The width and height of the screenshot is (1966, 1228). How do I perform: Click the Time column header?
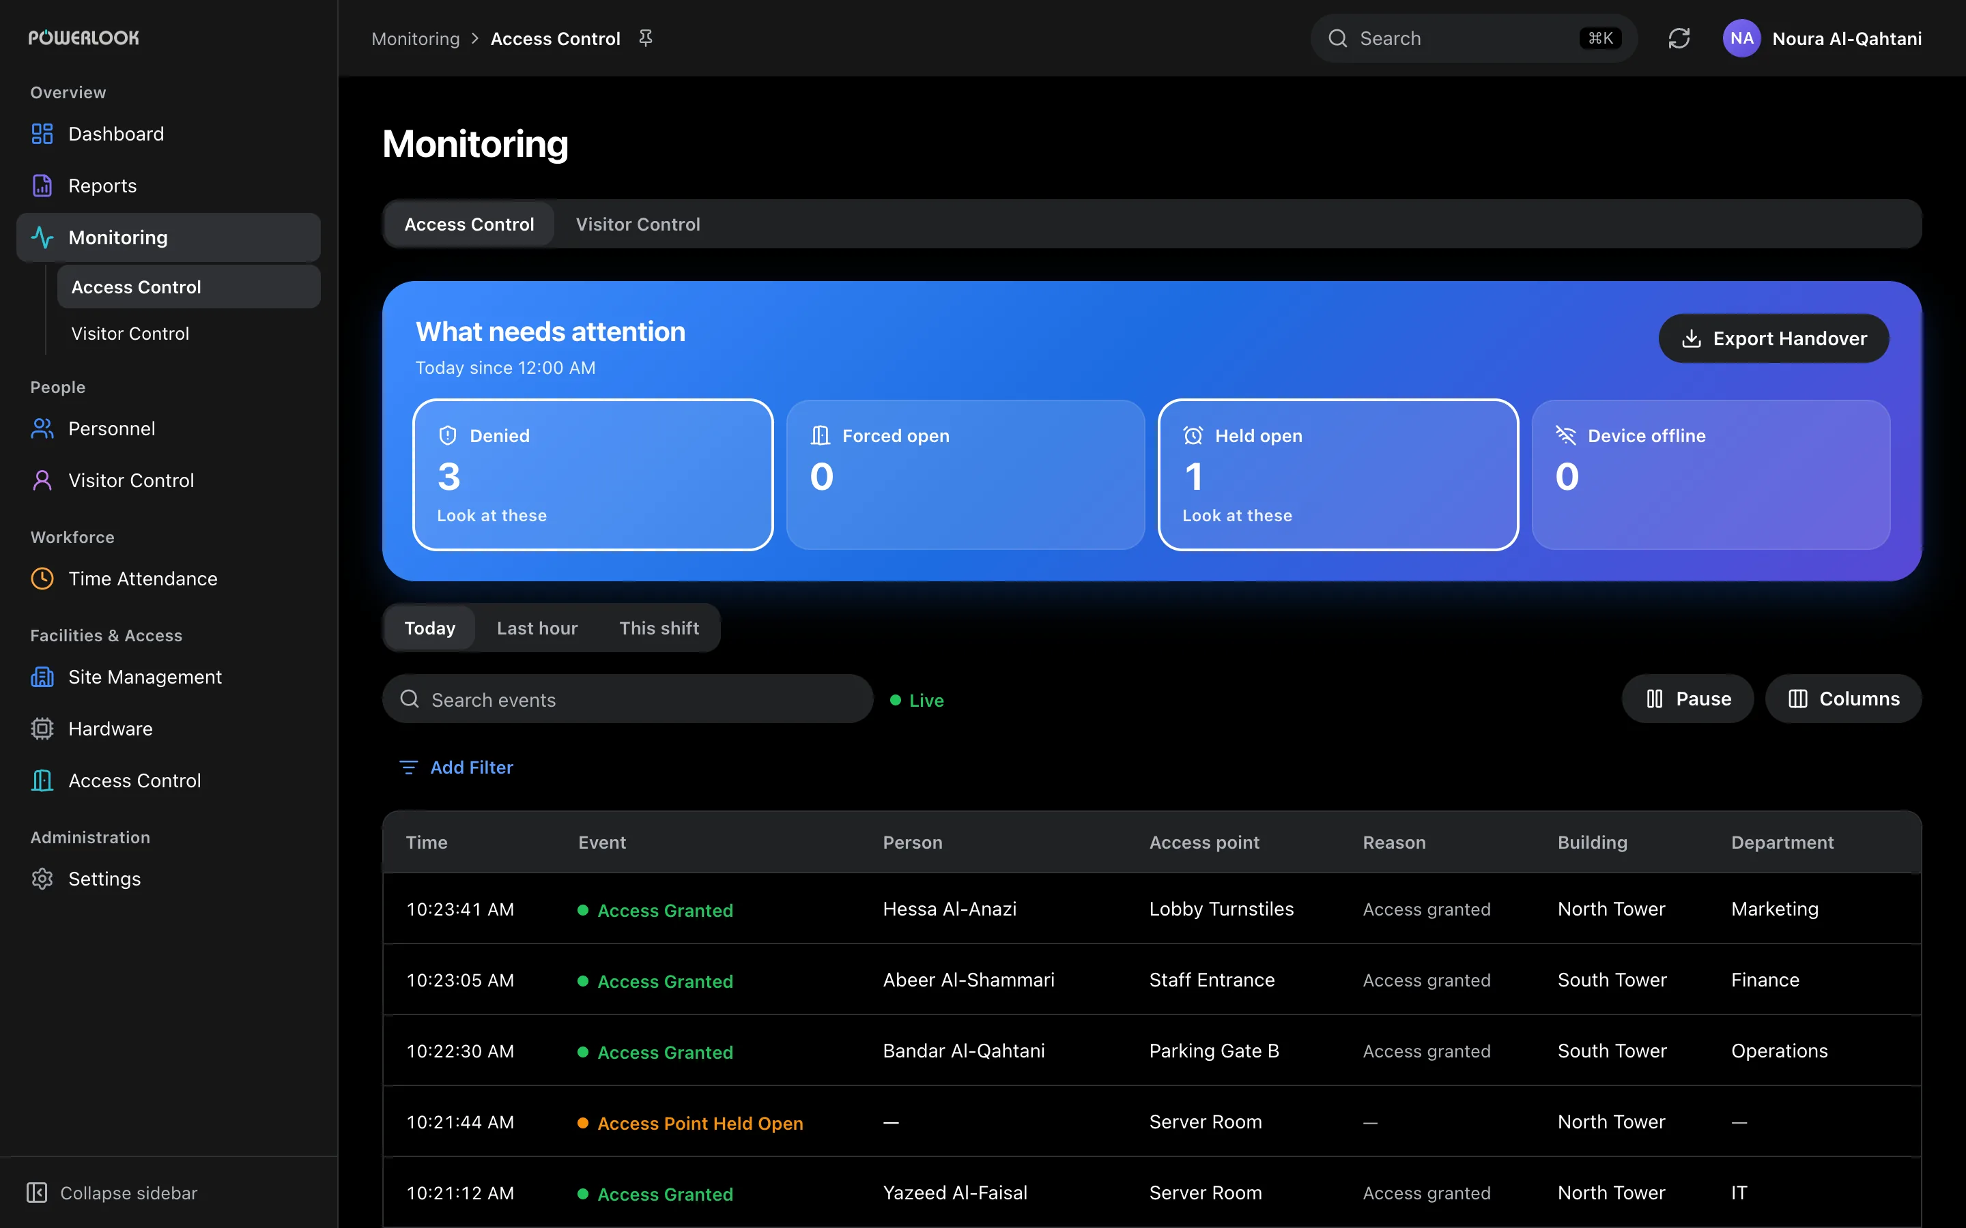coord(427,843)
